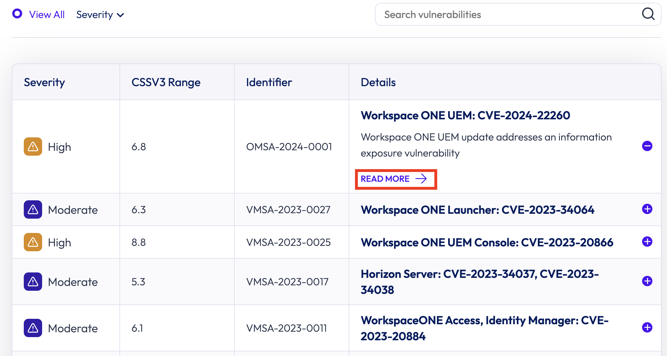Click Workspace ONE UEM: CVE-2024-22260 title

coord(465,115)
